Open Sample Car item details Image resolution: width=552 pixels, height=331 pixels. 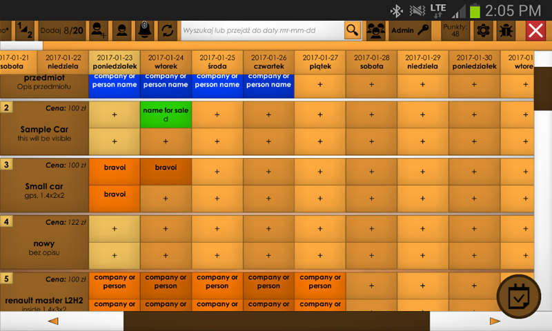coord(44,128)
